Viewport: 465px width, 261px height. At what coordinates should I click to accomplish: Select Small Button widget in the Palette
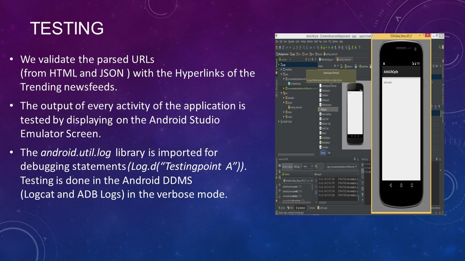325,138
